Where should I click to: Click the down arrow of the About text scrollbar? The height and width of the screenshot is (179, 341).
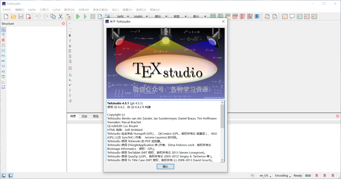222,160
